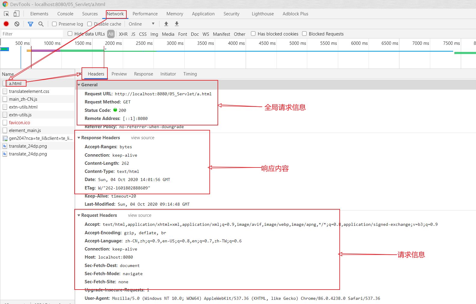Viewport: 476px width, 304px height.
Task: Click the file icon beside main_zh-CN.js
Action: (5, 99)
